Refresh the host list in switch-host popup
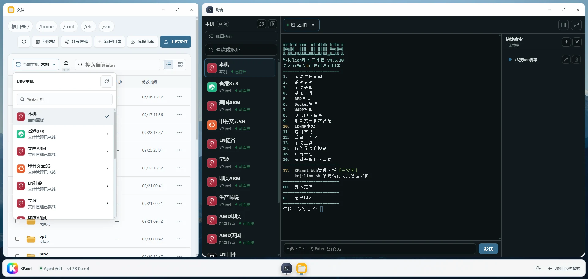 [x=107, y=81]
